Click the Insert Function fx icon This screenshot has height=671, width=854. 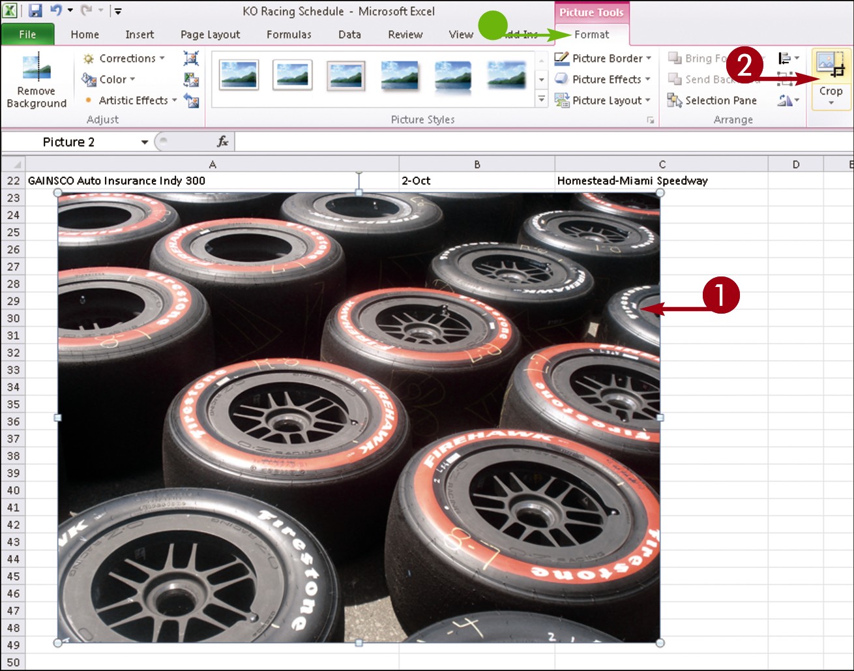pos(222,142)
